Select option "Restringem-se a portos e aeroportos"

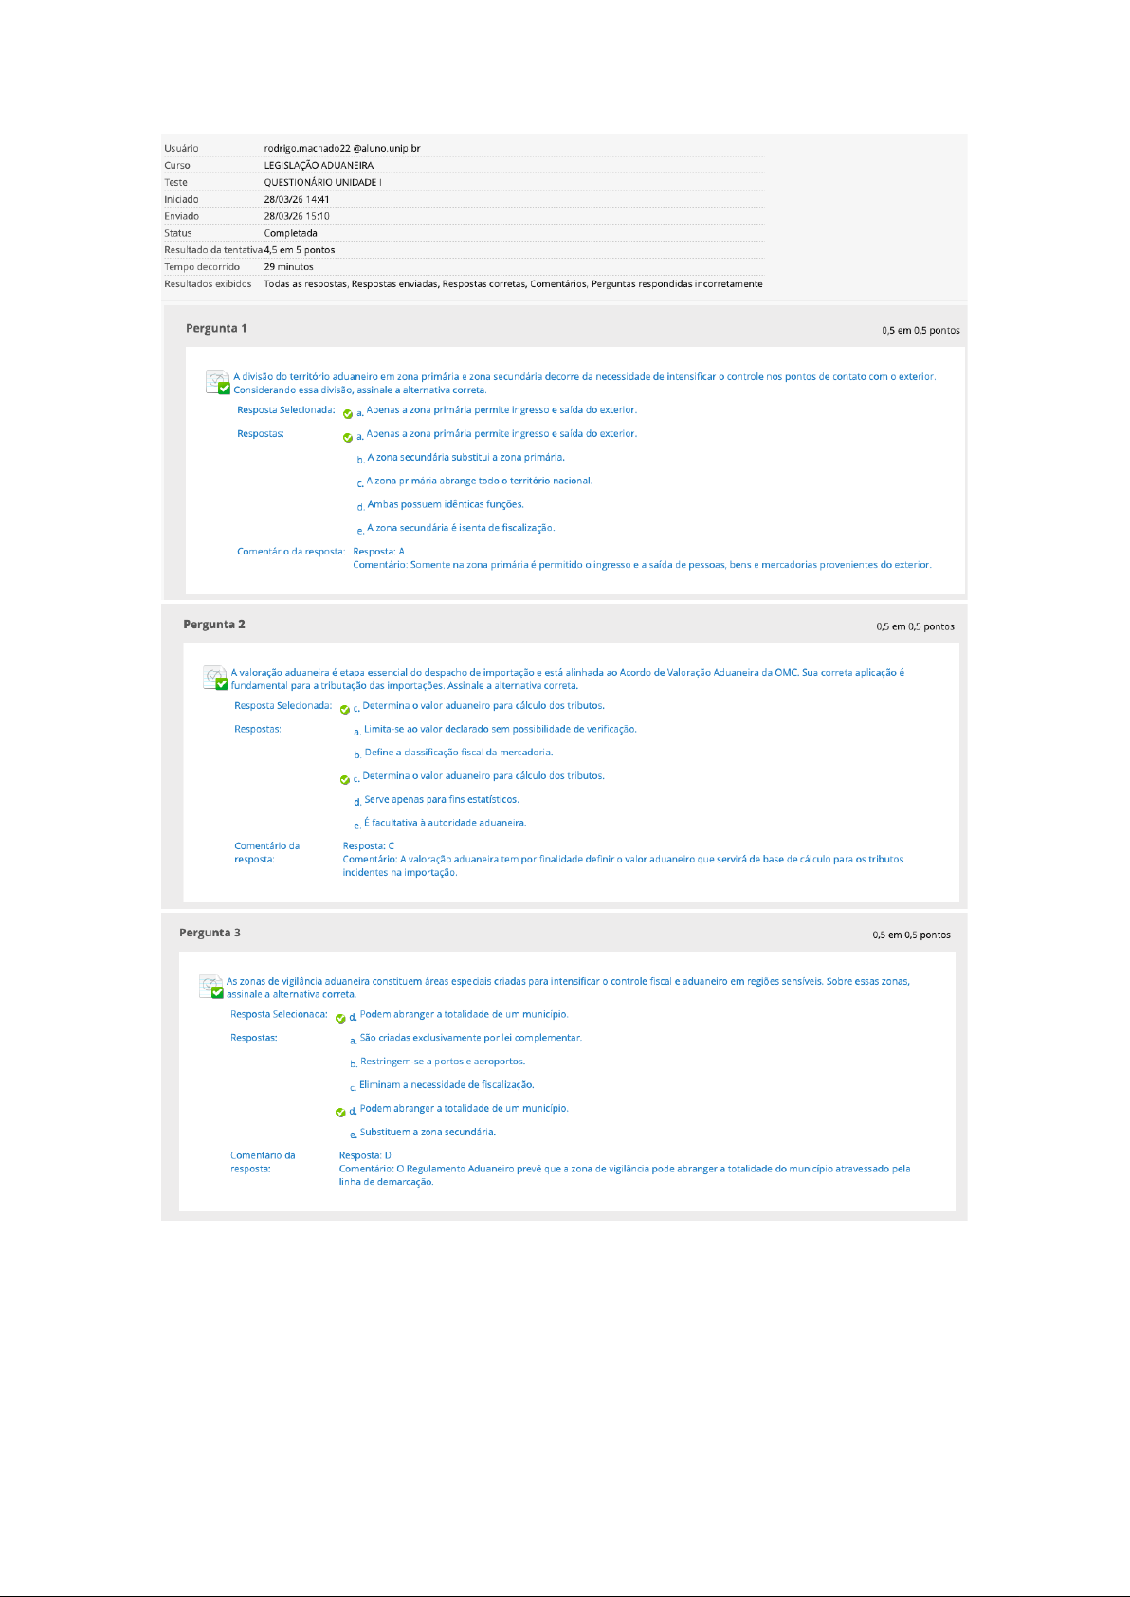(442, 1062)
